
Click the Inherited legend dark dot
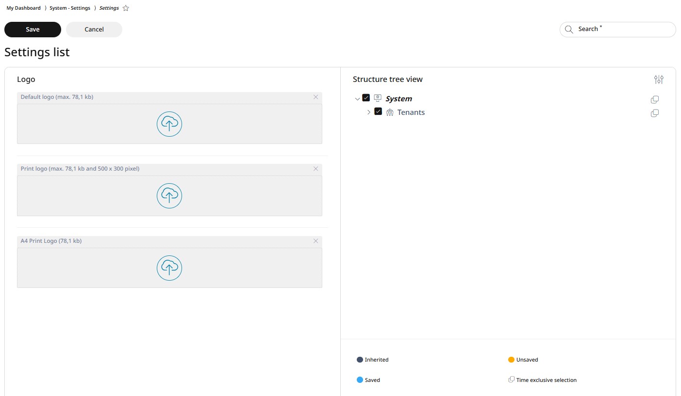(360, 360)
